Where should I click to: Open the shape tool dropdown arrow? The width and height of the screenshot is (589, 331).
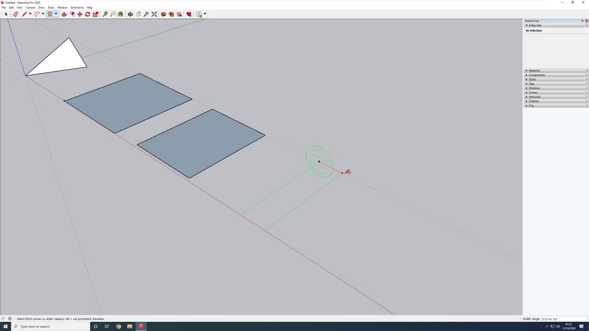coord(56,14)
